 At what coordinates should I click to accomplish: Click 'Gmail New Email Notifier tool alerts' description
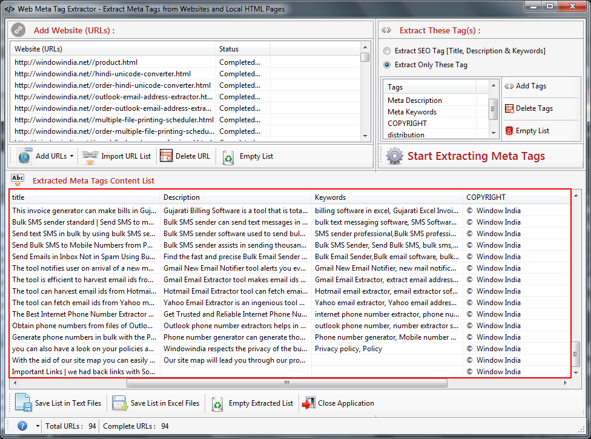coord(235,268)
